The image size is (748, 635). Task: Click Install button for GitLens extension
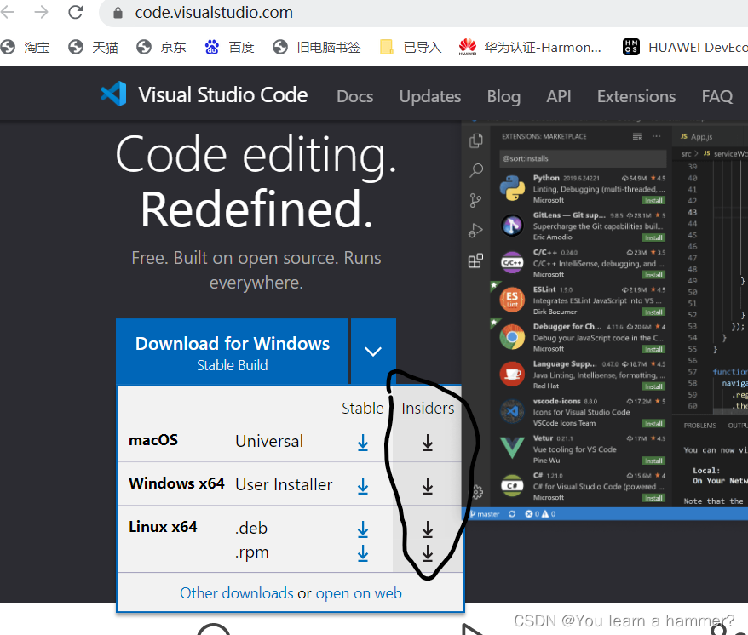click(x=653, y=237)
